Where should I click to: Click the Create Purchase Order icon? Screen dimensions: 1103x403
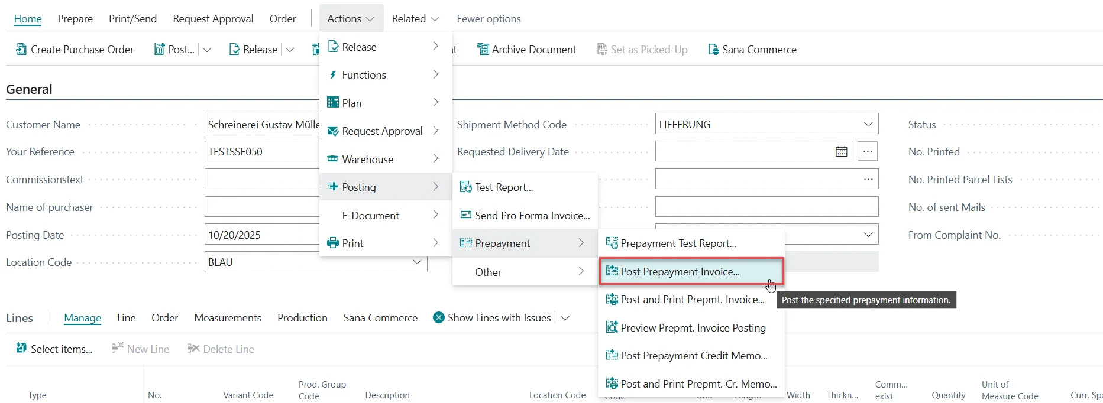[21, 50]
